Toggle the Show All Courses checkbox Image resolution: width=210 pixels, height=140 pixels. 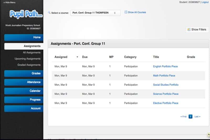tap(126, 12)
